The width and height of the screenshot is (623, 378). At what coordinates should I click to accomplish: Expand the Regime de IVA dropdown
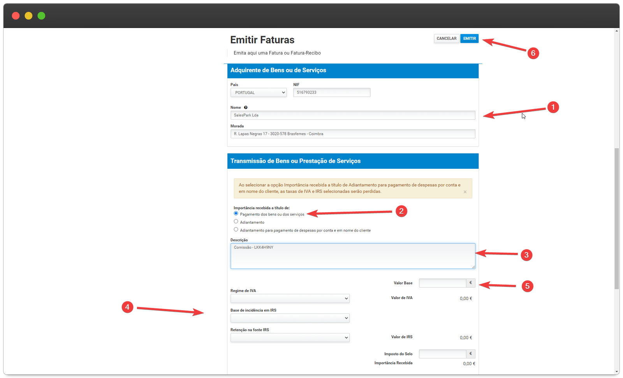click(x=290, y=299)
